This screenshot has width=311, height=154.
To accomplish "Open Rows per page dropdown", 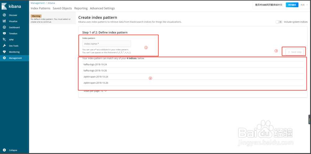I will pyautogui.click(x=95, y=91).
